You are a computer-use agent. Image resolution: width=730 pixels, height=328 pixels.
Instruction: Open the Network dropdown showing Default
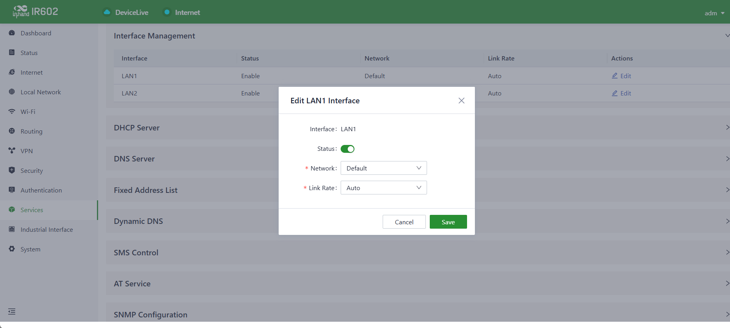pos(383,168)
